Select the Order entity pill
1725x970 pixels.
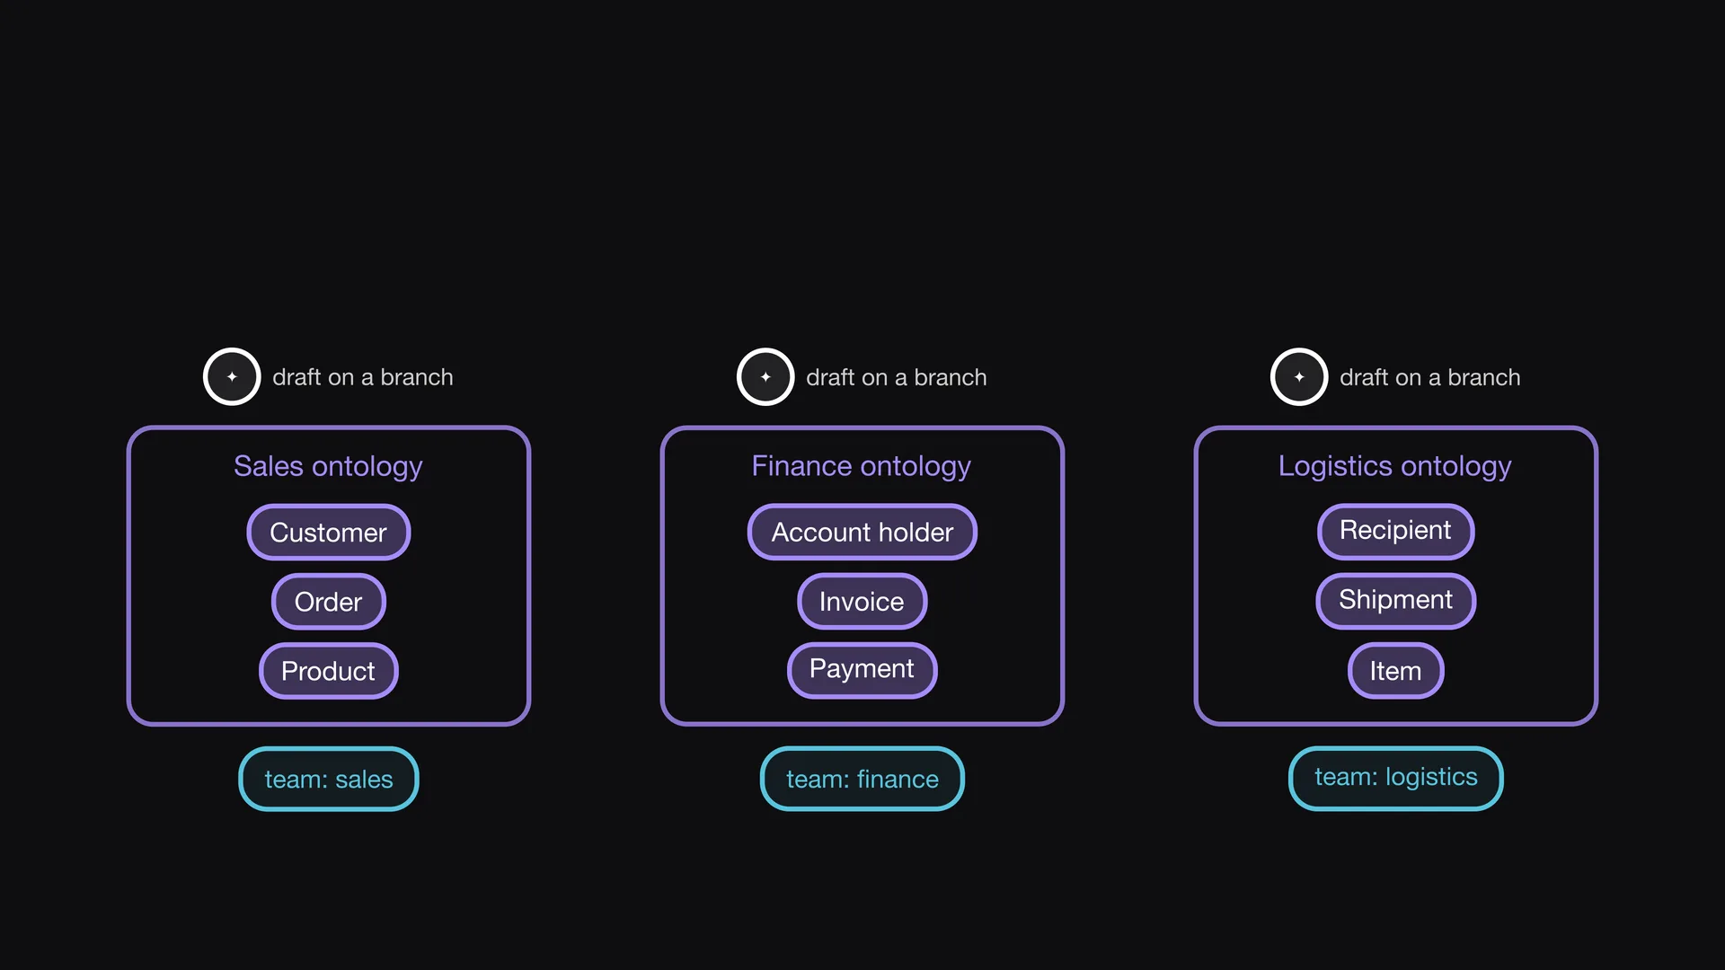tap(329, 601)
